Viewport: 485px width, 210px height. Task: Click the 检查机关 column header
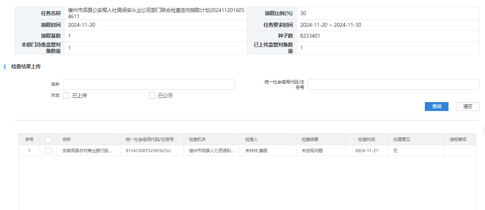198,140
